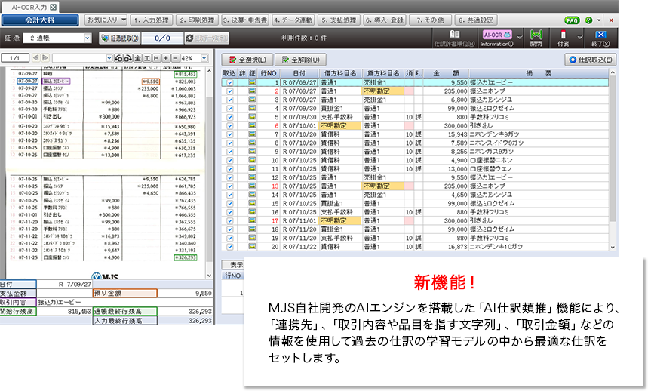
Task: Open the AI-OCR information button
Action: tap(497, 38)
